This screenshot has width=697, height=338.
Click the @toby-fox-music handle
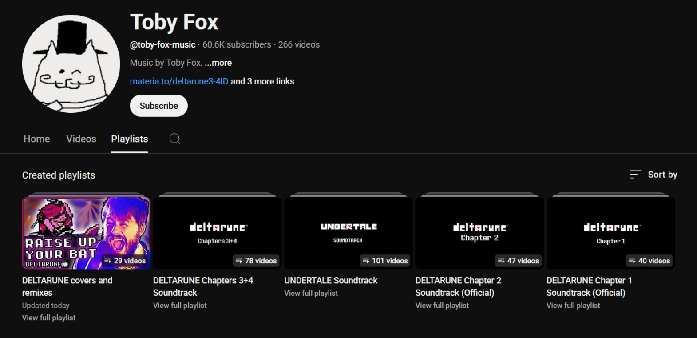(x=162, y=45)
